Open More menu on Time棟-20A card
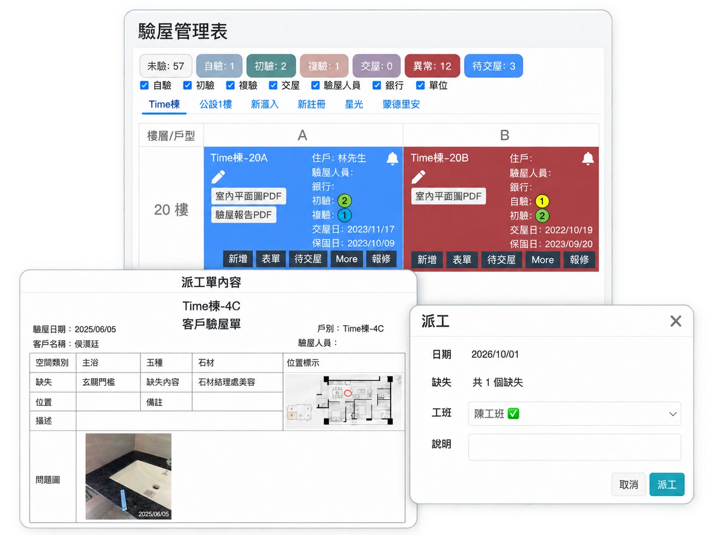 tap(346, 259)
